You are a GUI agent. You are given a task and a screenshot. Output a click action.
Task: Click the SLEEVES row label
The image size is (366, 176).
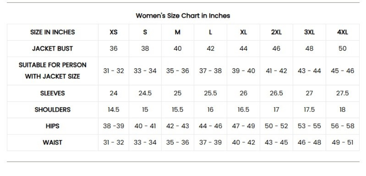coord(52,93)
